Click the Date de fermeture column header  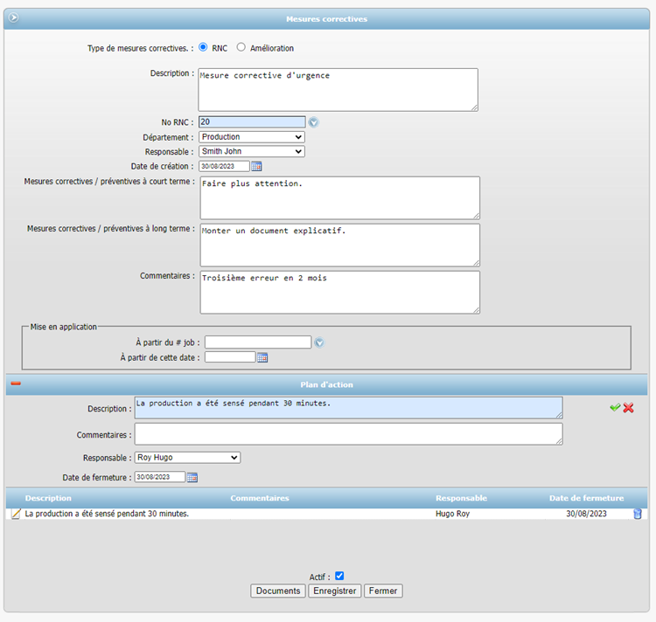tap(586, 498)
